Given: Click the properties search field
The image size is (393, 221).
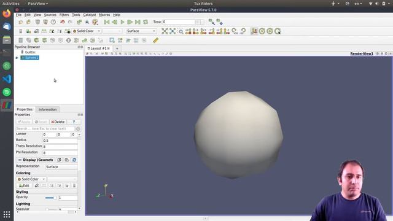Looking at the screenshot, I should (45, 128).
